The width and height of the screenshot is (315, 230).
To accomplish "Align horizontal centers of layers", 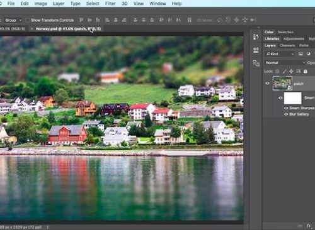I will pyautogui.click(x=116, y=20).
